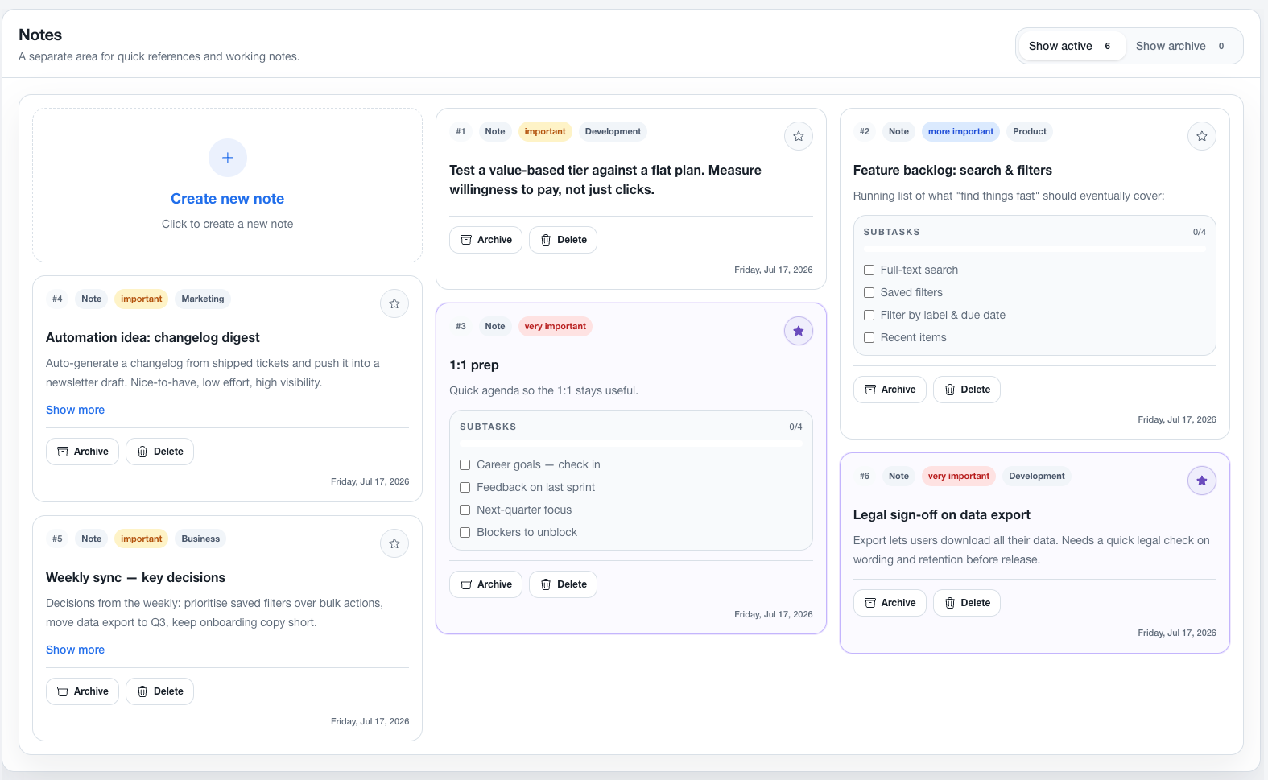Switch to the Show archive tab
The image size is (1268, 780).
tap(1181, 46)
